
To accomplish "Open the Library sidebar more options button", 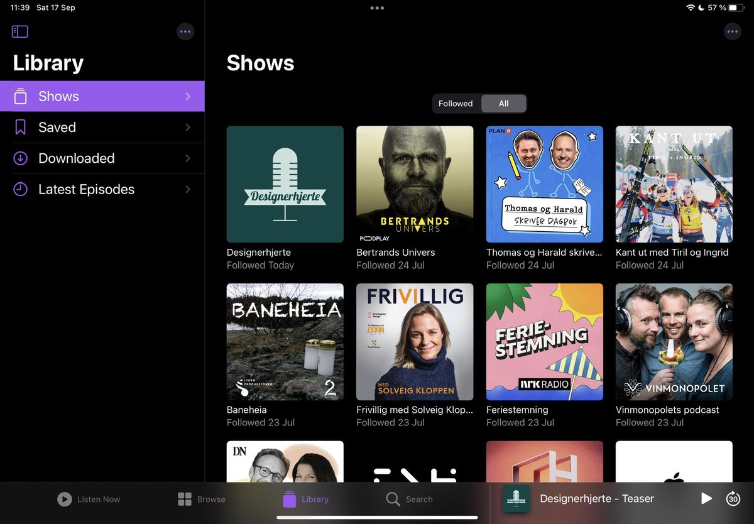I will click(x=185, y=31).
